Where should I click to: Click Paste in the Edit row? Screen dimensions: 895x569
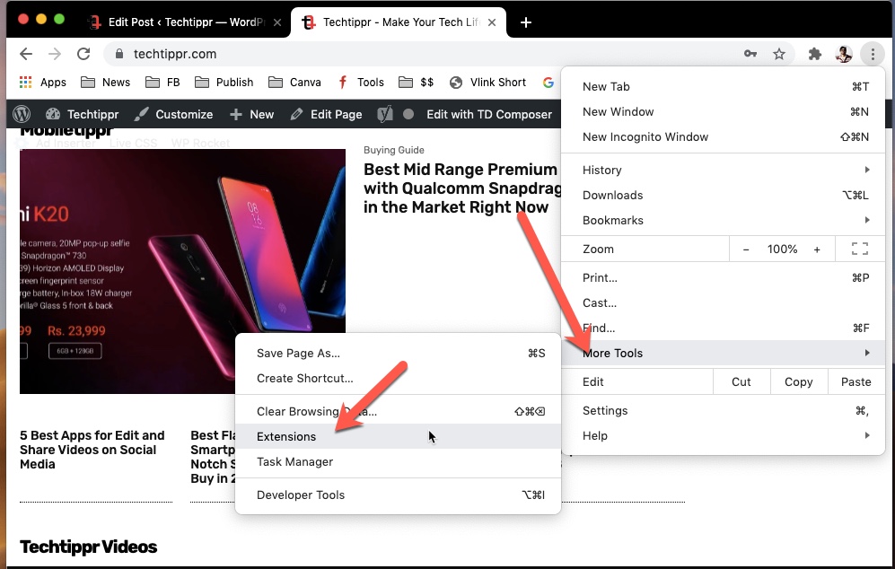[856, 381]
